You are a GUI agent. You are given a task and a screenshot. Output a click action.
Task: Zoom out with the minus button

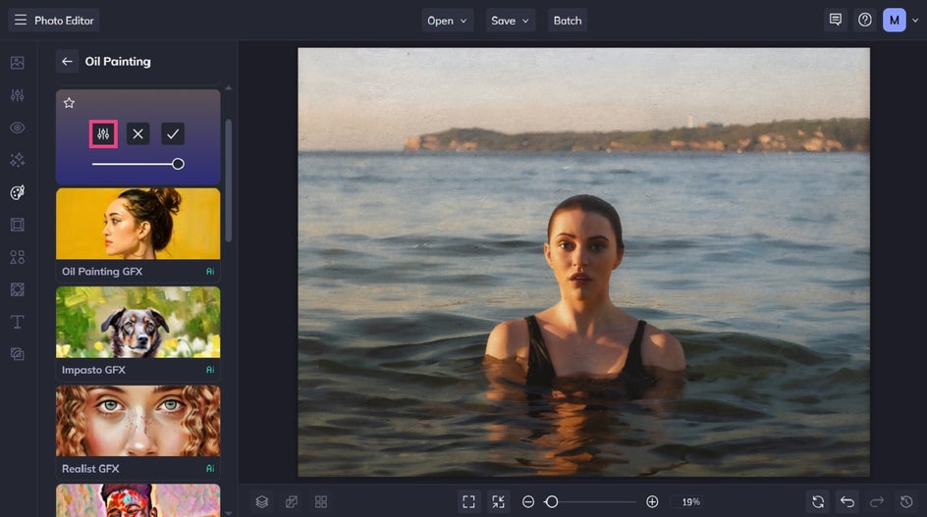pos(528,501)
